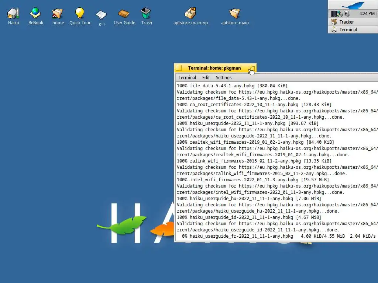The image size is (378, 283).
Task: Click the haiku_userguide_id 4.67 MiB line
Action: click(249, 217)
